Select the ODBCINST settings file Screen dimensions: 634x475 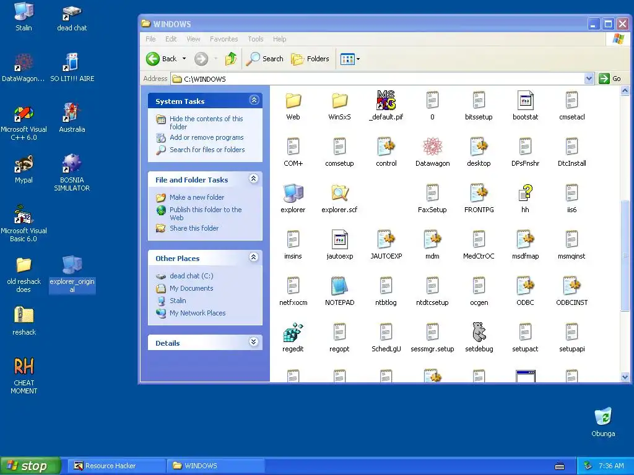tap(571, 286)
